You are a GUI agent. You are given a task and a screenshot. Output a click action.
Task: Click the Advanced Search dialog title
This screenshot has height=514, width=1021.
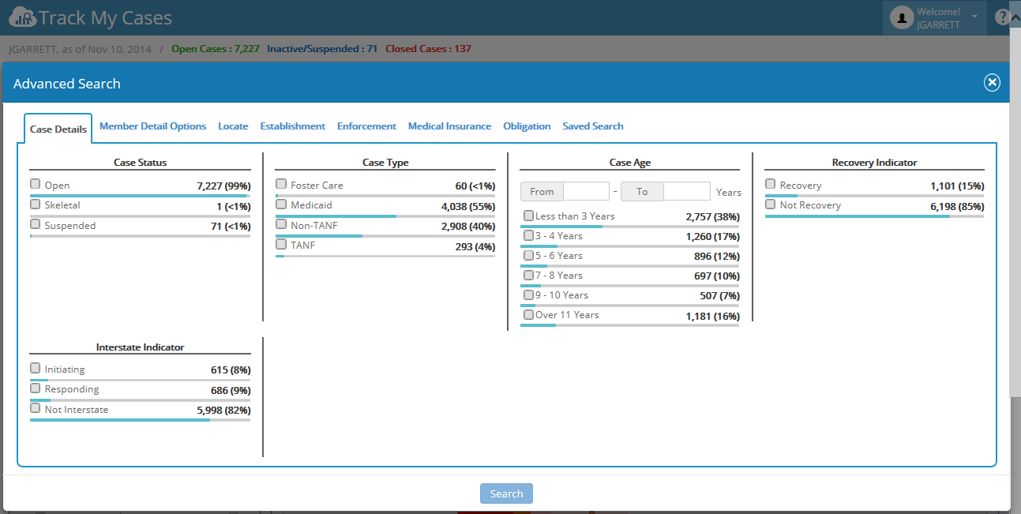coord(67,84)
